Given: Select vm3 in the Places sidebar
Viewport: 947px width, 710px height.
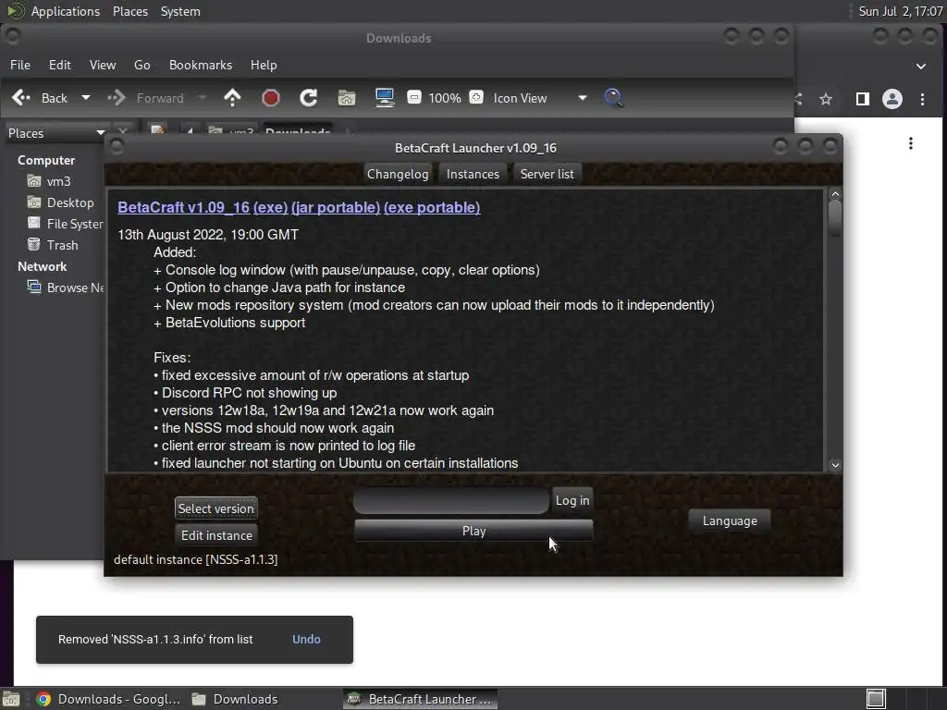Looking at the screenshot, I should 58,181.
